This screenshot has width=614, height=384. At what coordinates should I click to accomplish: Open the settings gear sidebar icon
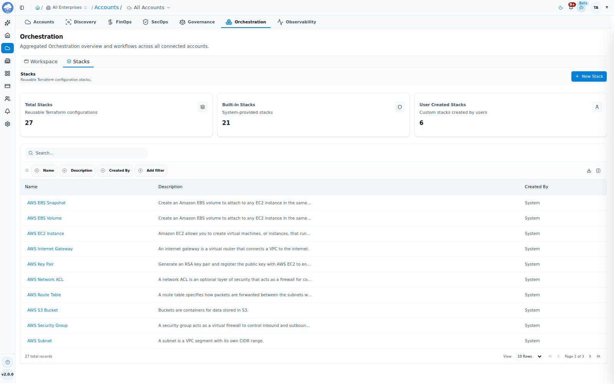point(7,124)
